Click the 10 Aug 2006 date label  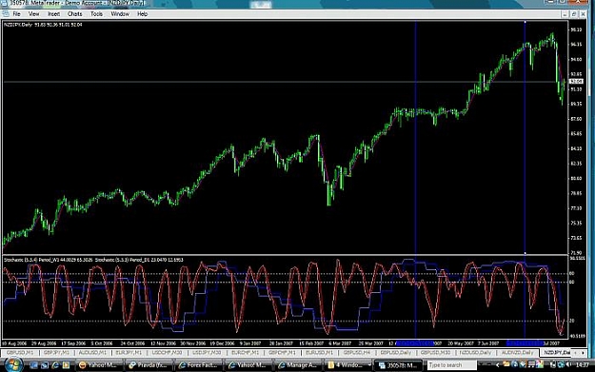click(15, 343)
